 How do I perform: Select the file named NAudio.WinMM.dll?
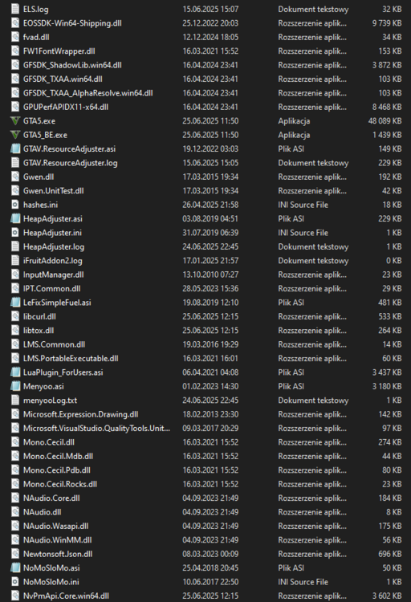(57, 540)
